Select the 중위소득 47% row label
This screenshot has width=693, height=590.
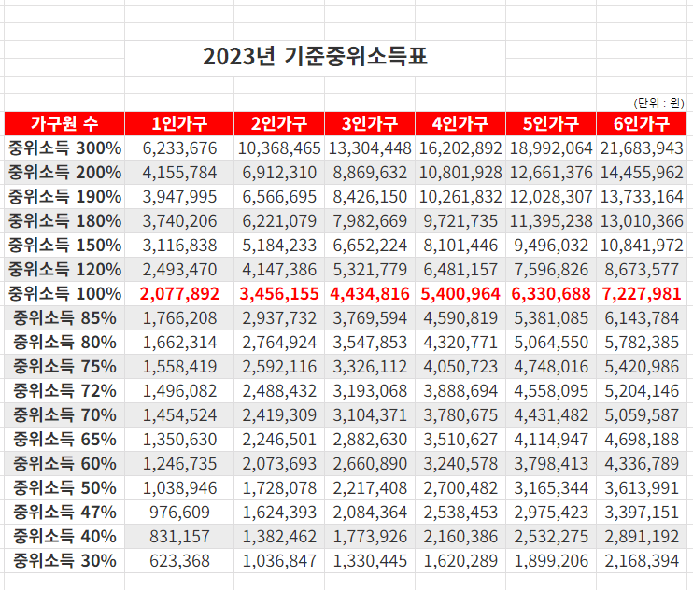point(64,513)
